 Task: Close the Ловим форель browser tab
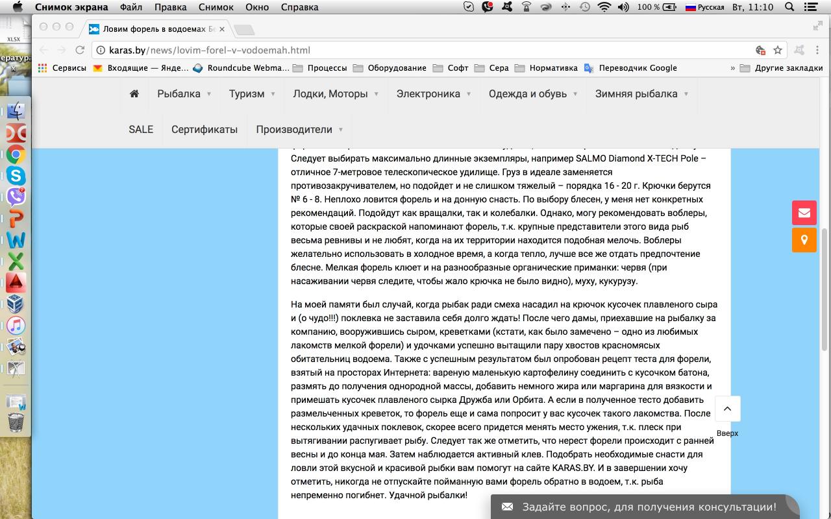[222, 29]
